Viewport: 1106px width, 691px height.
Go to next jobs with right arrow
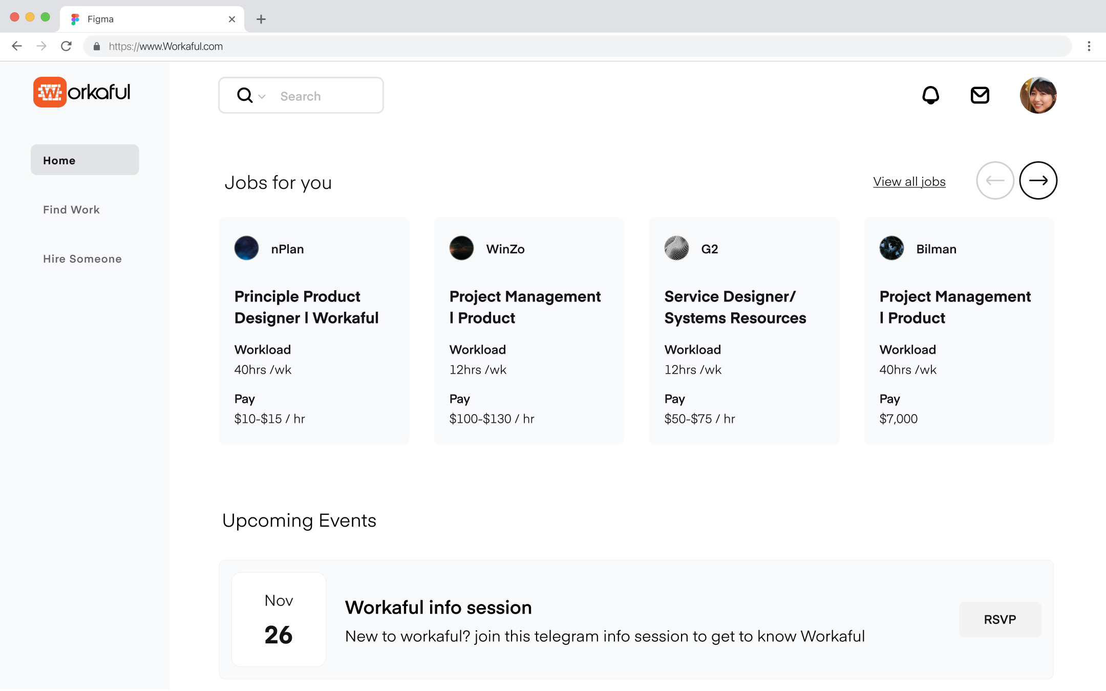point(1038,180)
